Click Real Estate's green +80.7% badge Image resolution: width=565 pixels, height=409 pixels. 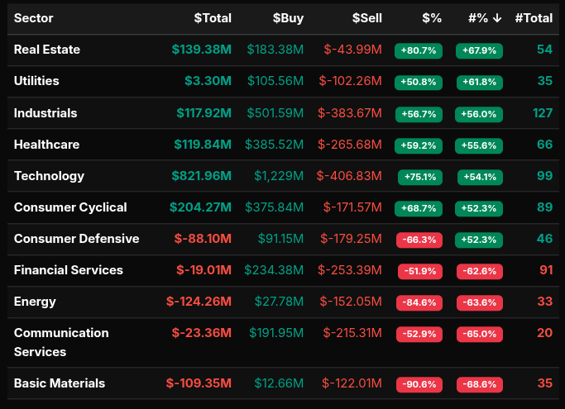pos(419,50)
